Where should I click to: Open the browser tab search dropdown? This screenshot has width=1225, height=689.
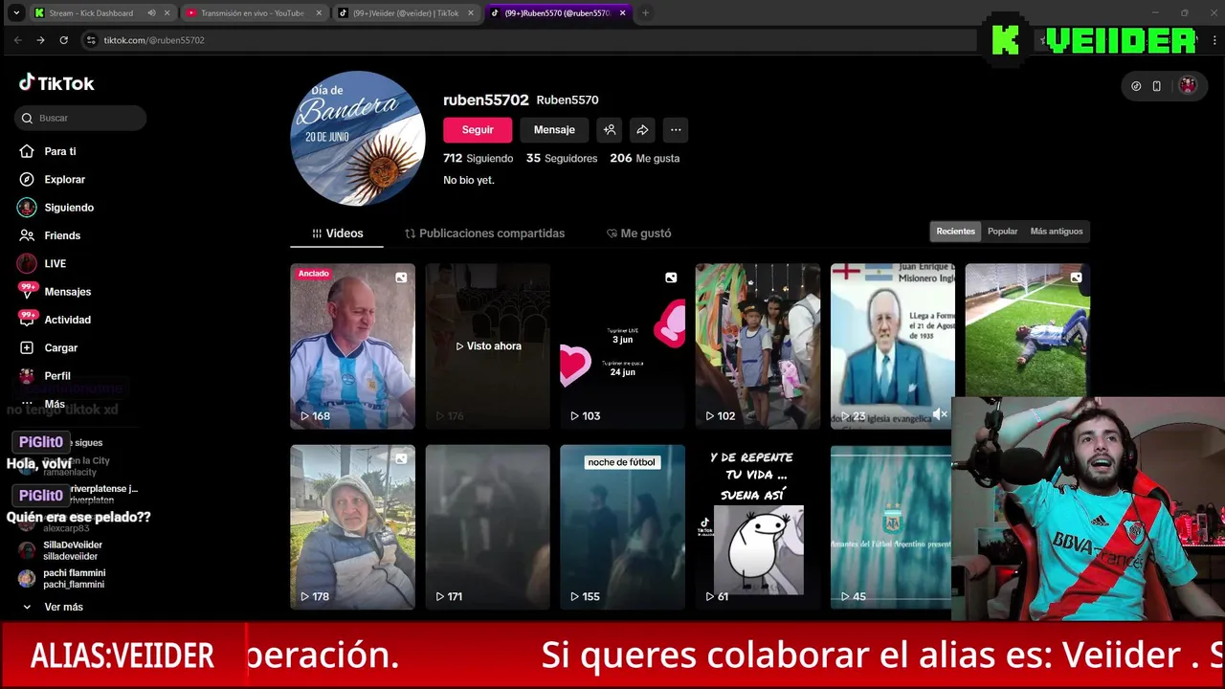coord(16,13)
